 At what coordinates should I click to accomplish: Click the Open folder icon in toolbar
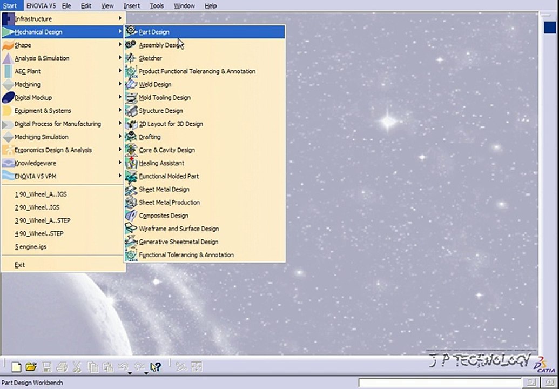pos(31,367)
